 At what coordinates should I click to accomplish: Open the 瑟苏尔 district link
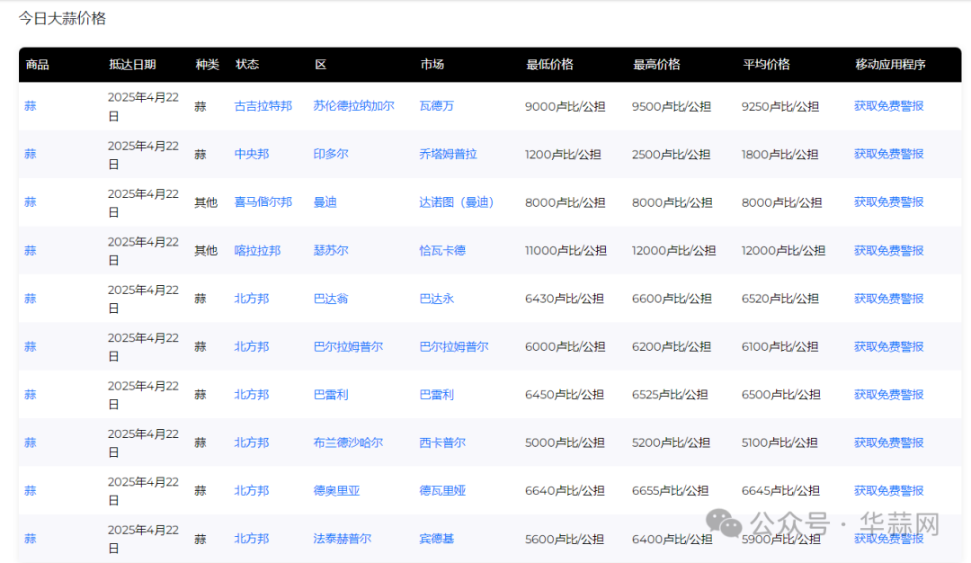331,250
